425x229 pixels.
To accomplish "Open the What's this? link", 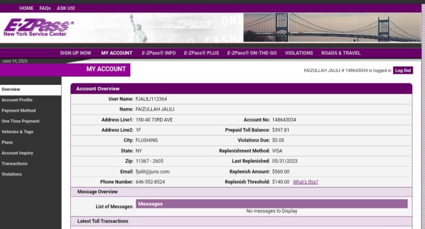I will click(x=306, y=182).
